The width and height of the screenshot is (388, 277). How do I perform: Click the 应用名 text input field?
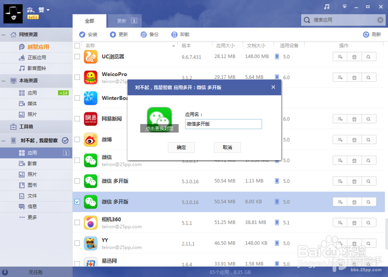[223, 124]
